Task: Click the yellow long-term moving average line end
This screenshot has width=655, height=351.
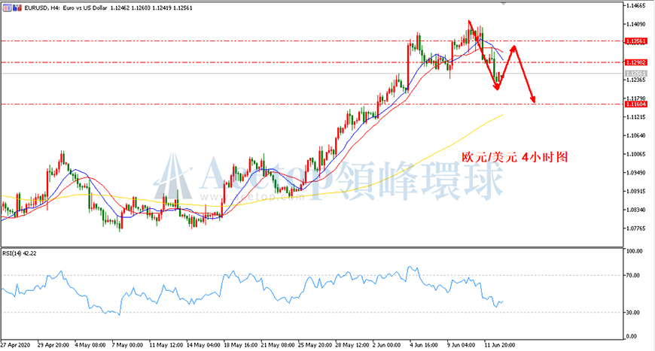Action: coord(501,115)
